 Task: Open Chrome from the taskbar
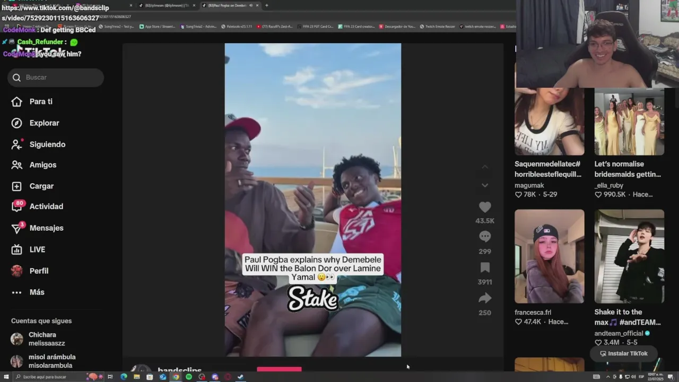point(176,377)
